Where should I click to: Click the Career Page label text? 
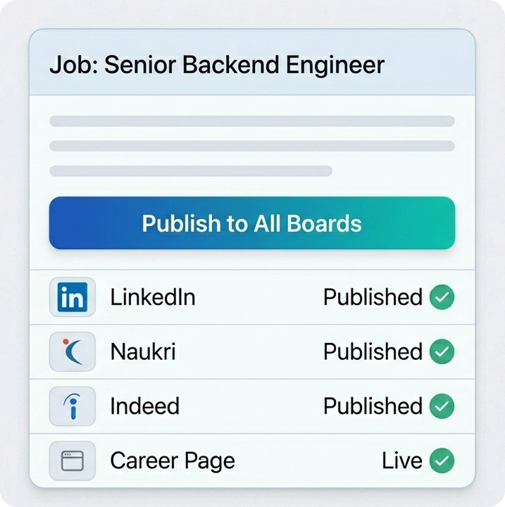pos(172,461)
